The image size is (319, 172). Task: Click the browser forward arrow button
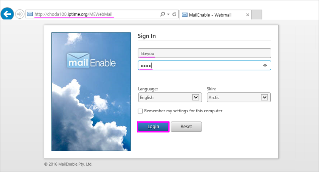[x=20, y=14]
